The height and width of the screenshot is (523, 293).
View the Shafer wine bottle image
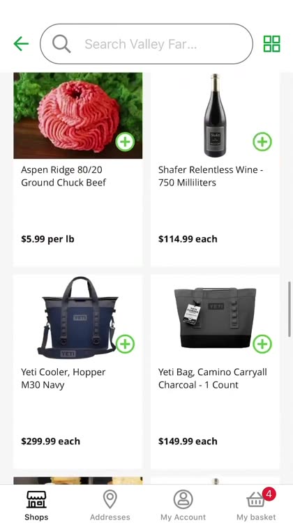(216, 115)
